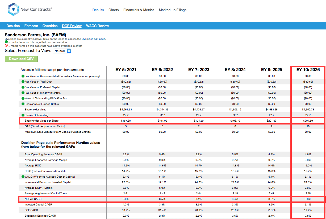Click the EY 8: 2024 column header

(235, 70)
